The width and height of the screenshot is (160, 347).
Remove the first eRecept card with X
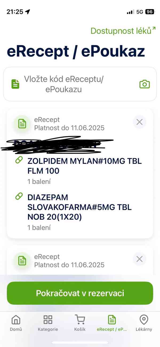[139, 122]
